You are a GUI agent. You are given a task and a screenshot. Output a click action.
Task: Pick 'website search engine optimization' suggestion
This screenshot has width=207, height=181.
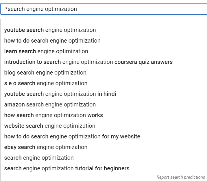50,126
